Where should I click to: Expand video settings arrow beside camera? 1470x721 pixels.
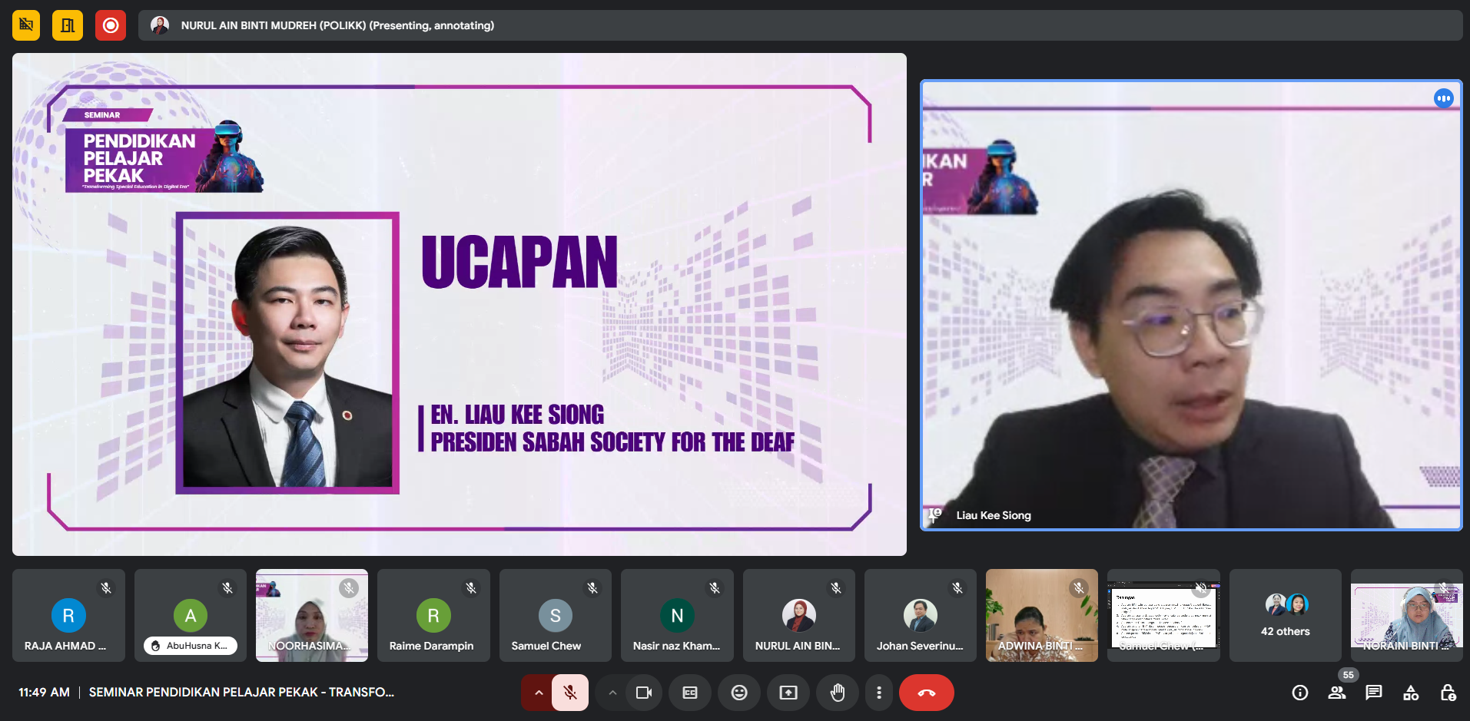612,693
